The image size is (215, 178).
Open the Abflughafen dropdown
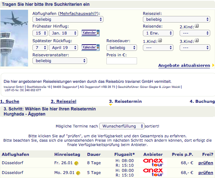(68, 19)
